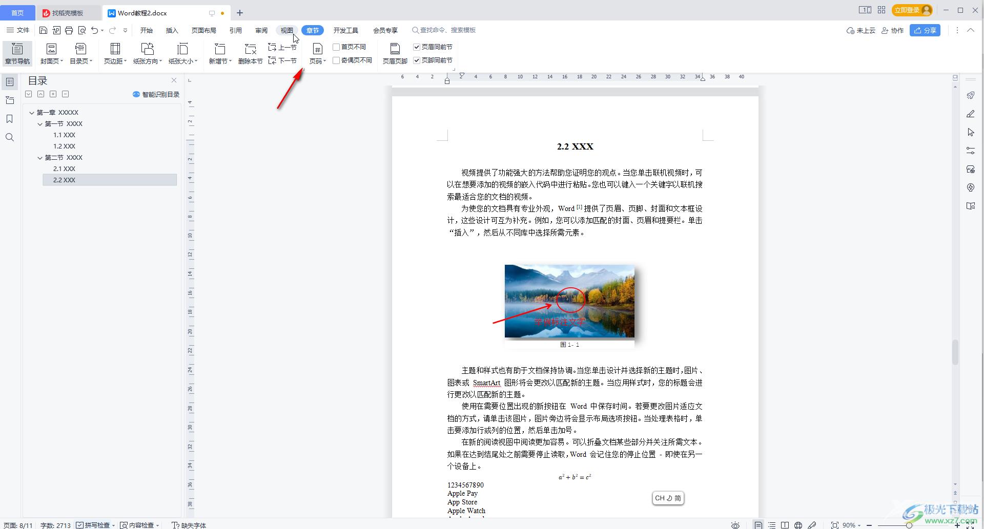This screenshot has width=984, height=529.
Task: Switch to web layout view in status bar
Action: [798, 525]
